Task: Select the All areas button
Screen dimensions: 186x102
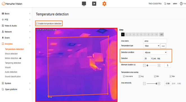Action: [x=162, y=34]
